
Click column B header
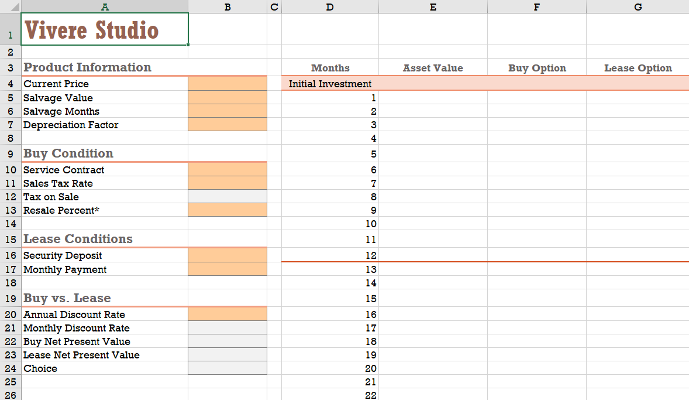[x=227, y=6]
